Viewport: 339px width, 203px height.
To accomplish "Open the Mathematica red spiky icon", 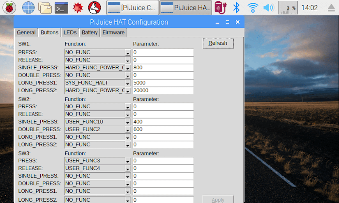I will point(78,8).
